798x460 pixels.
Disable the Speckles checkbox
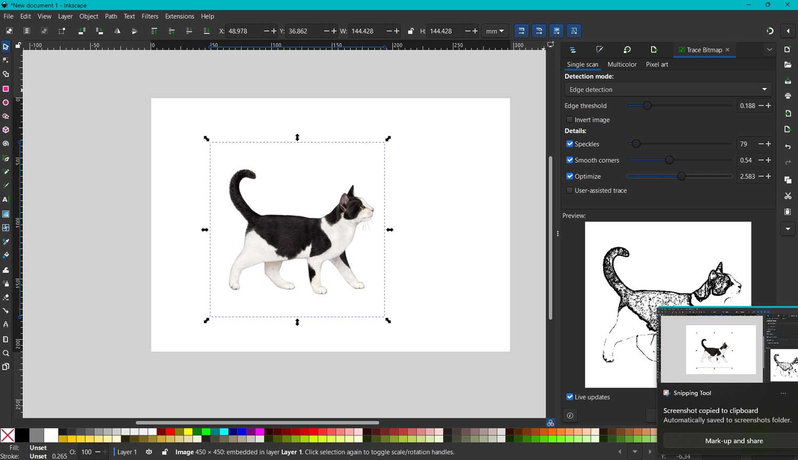569,144
